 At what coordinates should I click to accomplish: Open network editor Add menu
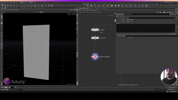tap(81, 12)
